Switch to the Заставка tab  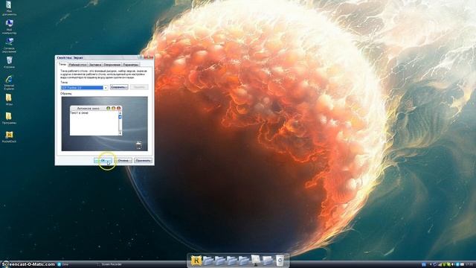click(95, 65)
